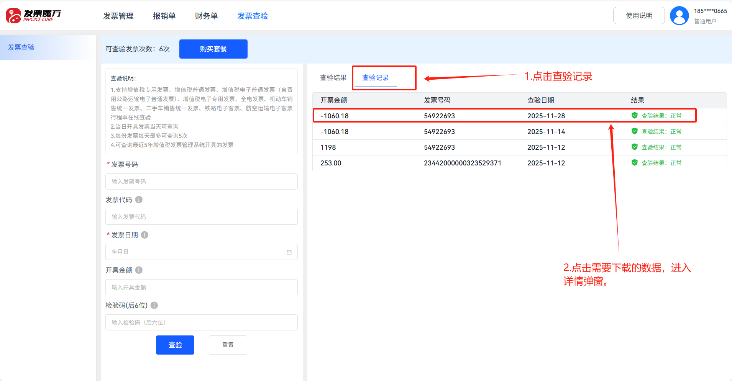Click info icon beside 发票代码 label
This screenshot has height=381, width=732.
tap(139, 199)
